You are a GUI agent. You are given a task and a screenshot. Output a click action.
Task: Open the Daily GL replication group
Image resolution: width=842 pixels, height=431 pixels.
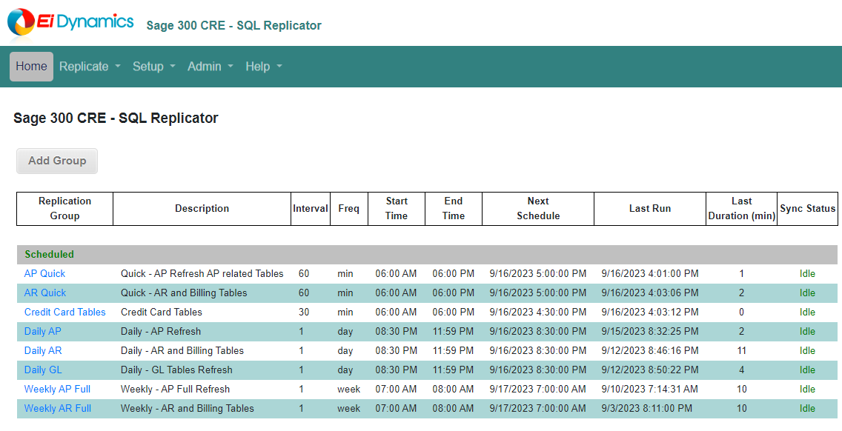[x=42, y=370]
